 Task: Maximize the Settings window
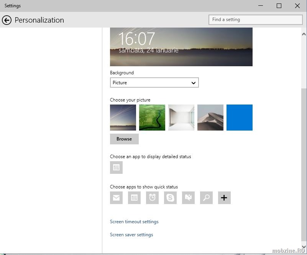pos(279,6)
